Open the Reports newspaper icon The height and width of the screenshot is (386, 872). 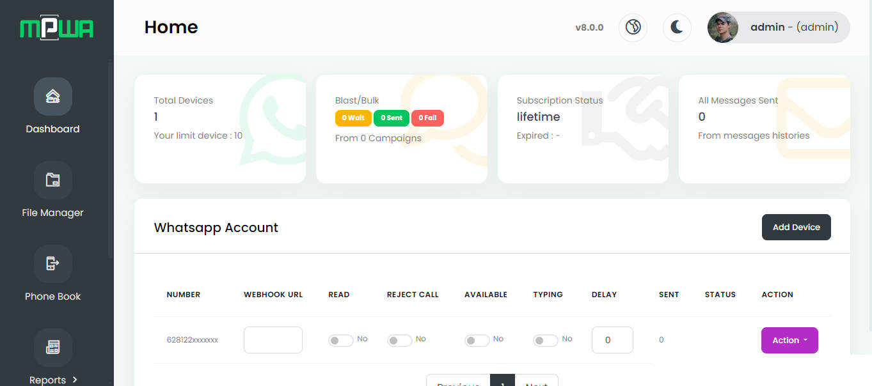tap(52, 348)
